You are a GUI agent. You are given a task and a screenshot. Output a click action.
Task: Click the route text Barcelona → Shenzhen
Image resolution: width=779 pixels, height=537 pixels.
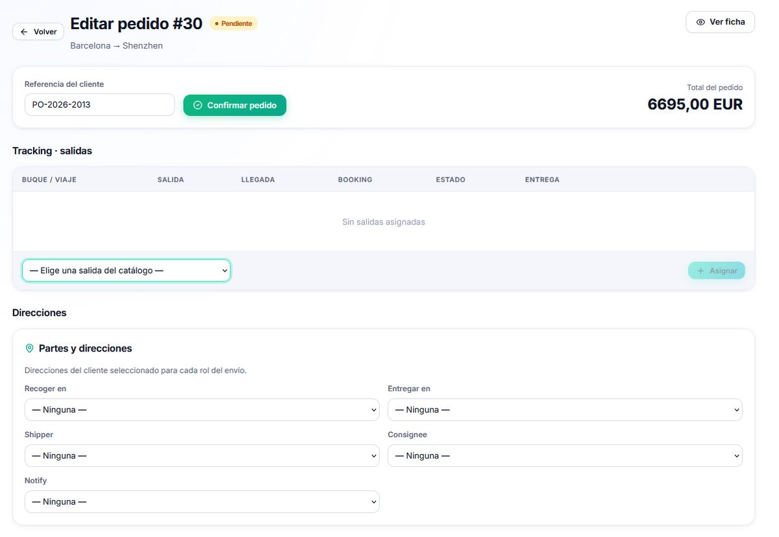coord(116,46)
